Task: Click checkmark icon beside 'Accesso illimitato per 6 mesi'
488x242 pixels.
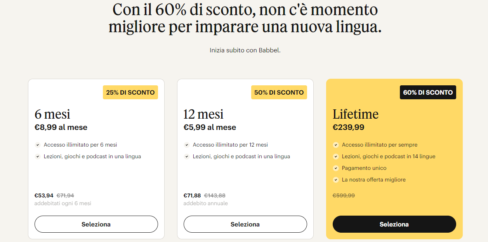Action: click(x=38, y=145)
